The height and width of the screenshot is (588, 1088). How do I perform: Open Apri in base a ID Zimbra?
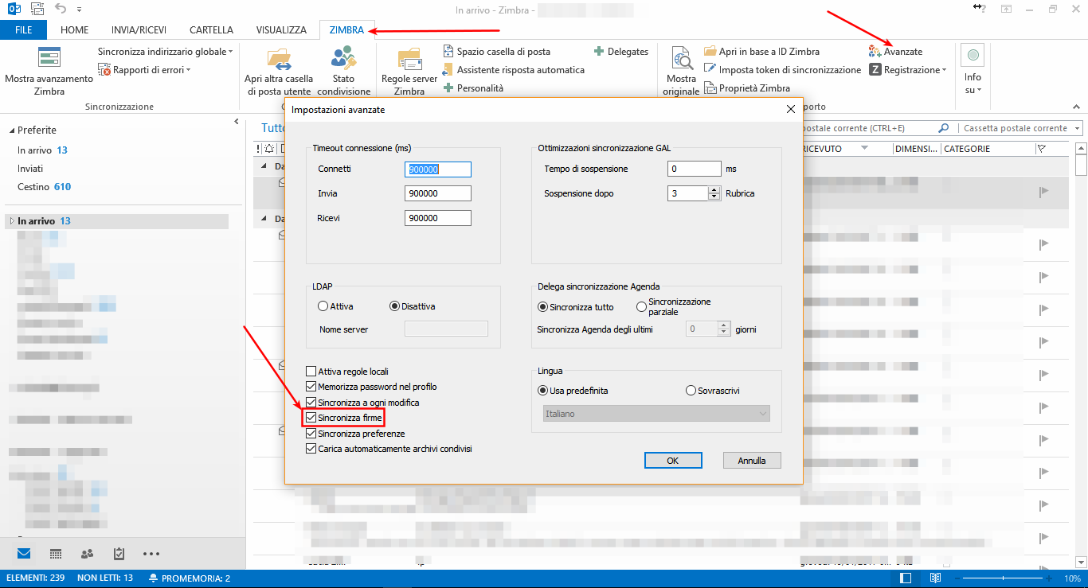[x=762, y=52]
